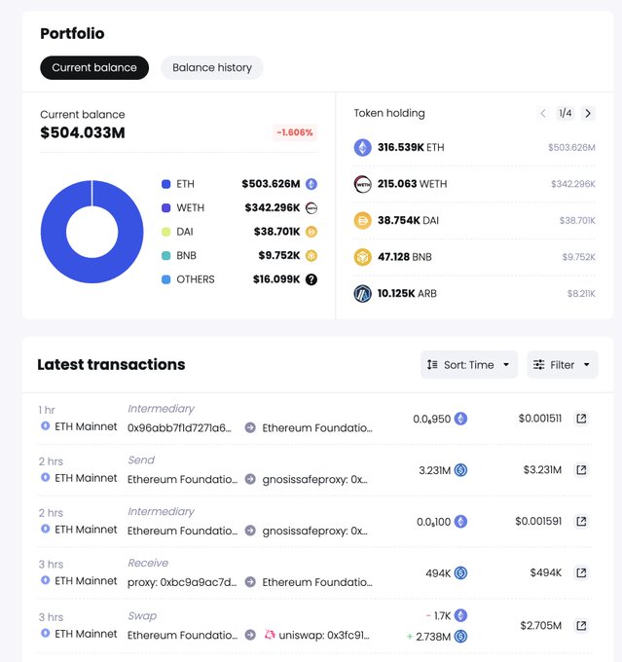Select the BNB legend color swatch

(x=165, y=255)
